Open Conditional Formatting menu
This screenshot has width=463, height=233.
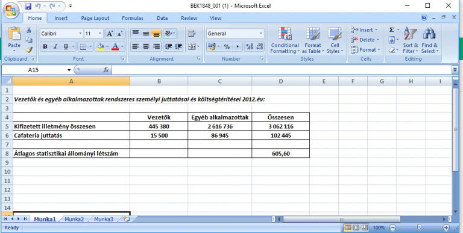pos(285,40)
